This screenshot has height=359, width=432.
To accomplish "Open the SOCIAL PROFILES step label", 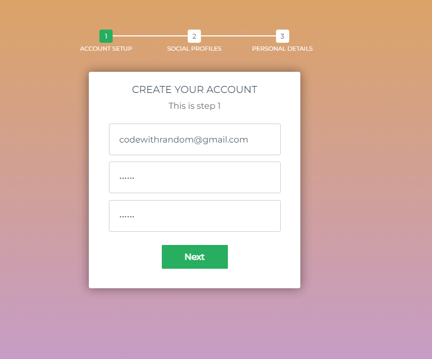I will click(194, 49).
